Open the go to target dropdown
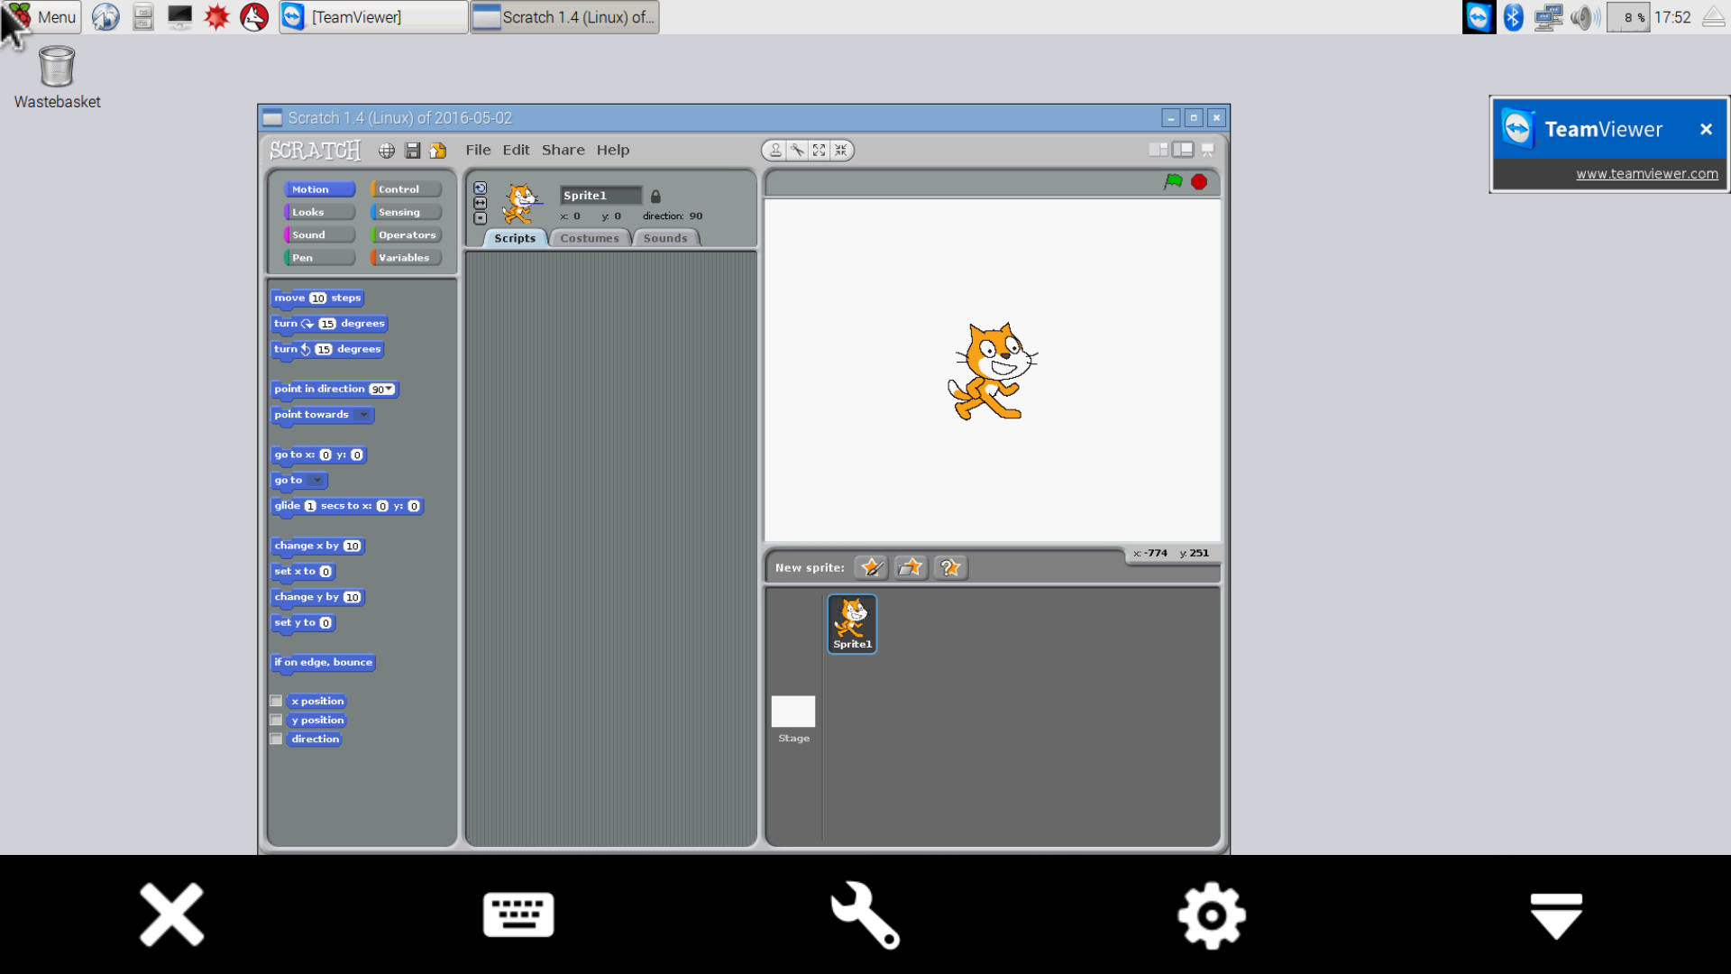The height and width of the screenshot is (974, 1731). 317,481
